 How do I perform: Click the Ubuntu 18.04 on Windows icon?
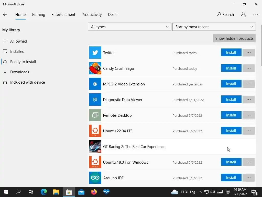pyautogui.click(x=95, y=162)
